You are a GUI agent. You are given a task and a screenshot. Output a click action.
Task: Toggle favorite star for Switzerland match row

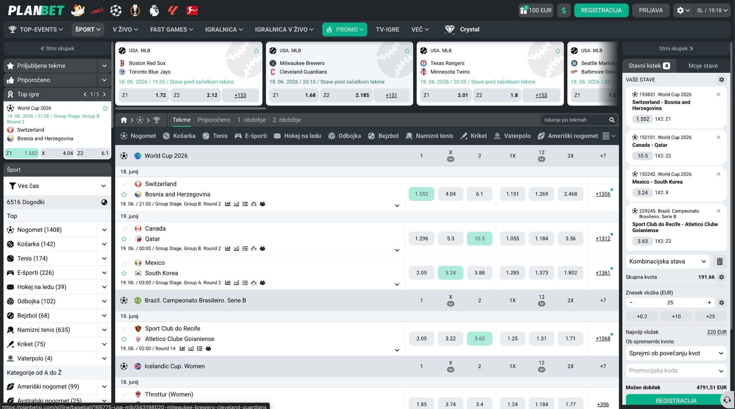click(x=124, y=194)
